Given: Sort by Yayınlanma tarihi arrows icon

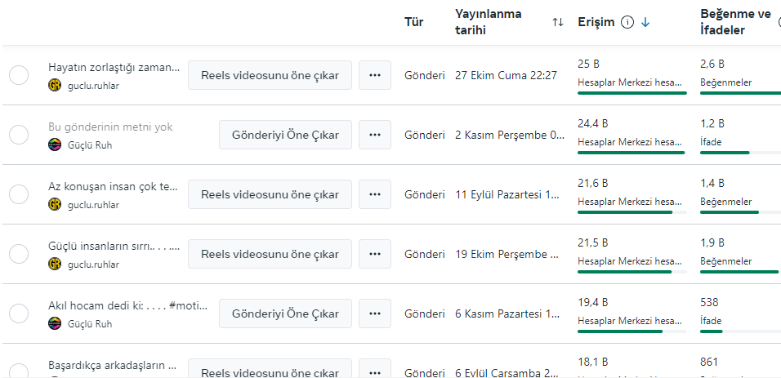Looking at the screenshot, I should [x=557, y=22].
